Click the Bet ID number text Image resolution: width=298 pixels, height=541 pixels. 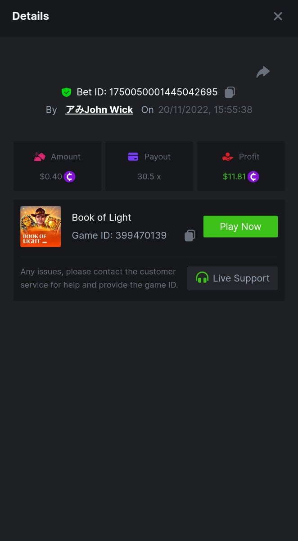(x=163, y=92)
